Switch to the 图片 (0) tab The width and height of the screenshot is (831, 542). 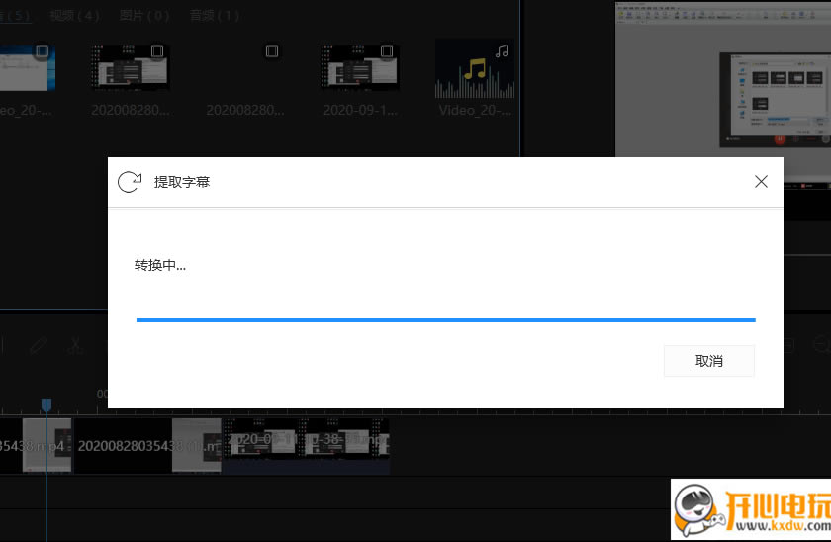point(144,16)
